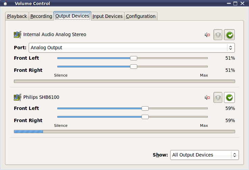This screenshot has height=170, width=249.
Task: Click the Internal Audio sound card icon
Action: (17, 34)
